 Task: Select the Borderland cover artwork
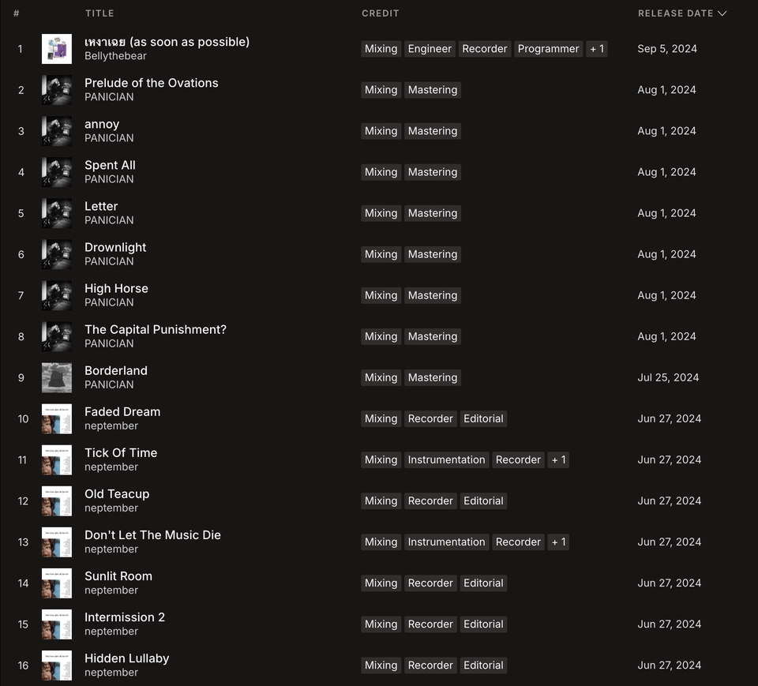click(x=57, y=377)
